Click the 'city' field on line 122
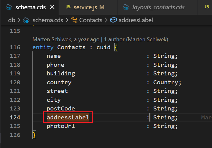 pyautogui.click(x=54, y=100)
